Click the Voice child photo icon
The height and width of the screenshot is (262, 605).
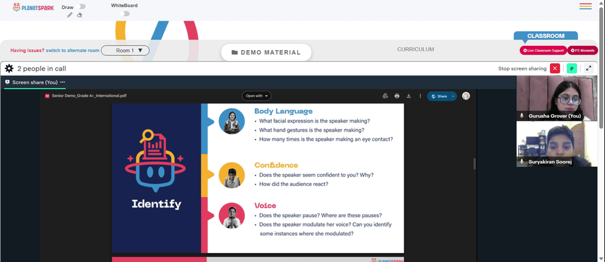point(232,216)
